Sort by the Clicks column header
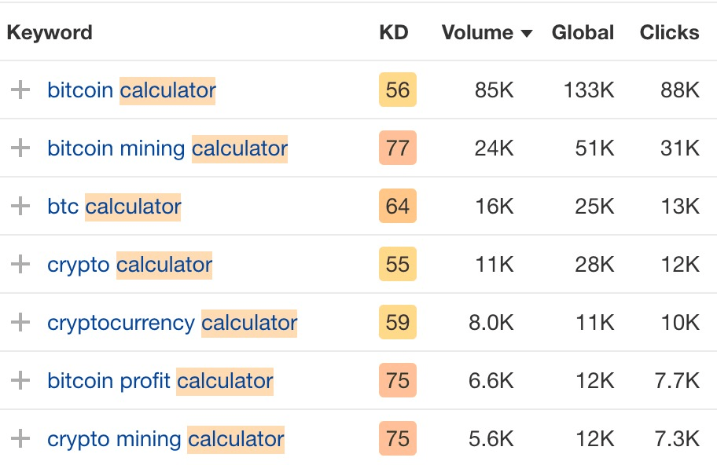The width and height of the screenshot is (717, 465). pyautogui.click(x=669, y=32)
